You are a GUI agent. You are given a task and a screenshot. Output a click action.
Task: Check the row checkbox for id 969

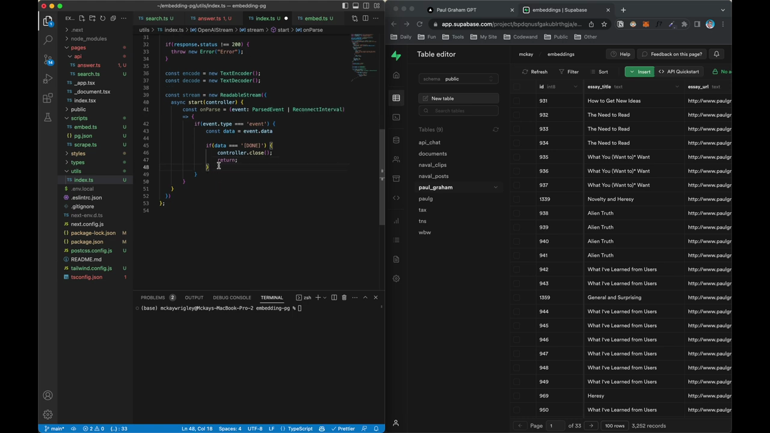(x=517, y=396)
